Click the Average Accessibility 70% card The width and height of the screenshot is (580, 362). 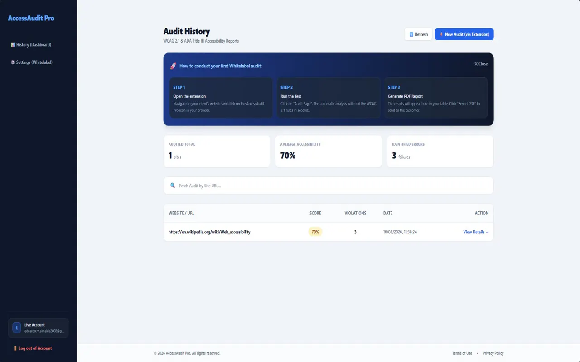point(329,151)
